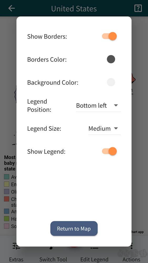Select the Edit Legend tab label

(94, 259)
